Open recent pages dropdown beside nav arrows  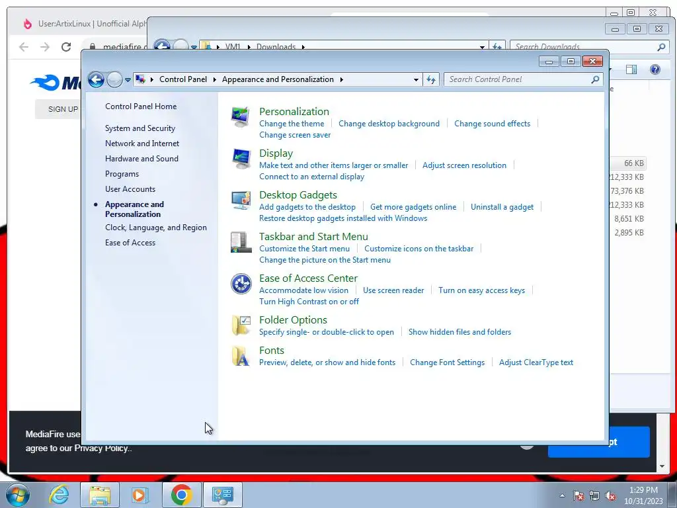(x=128, y=80)
